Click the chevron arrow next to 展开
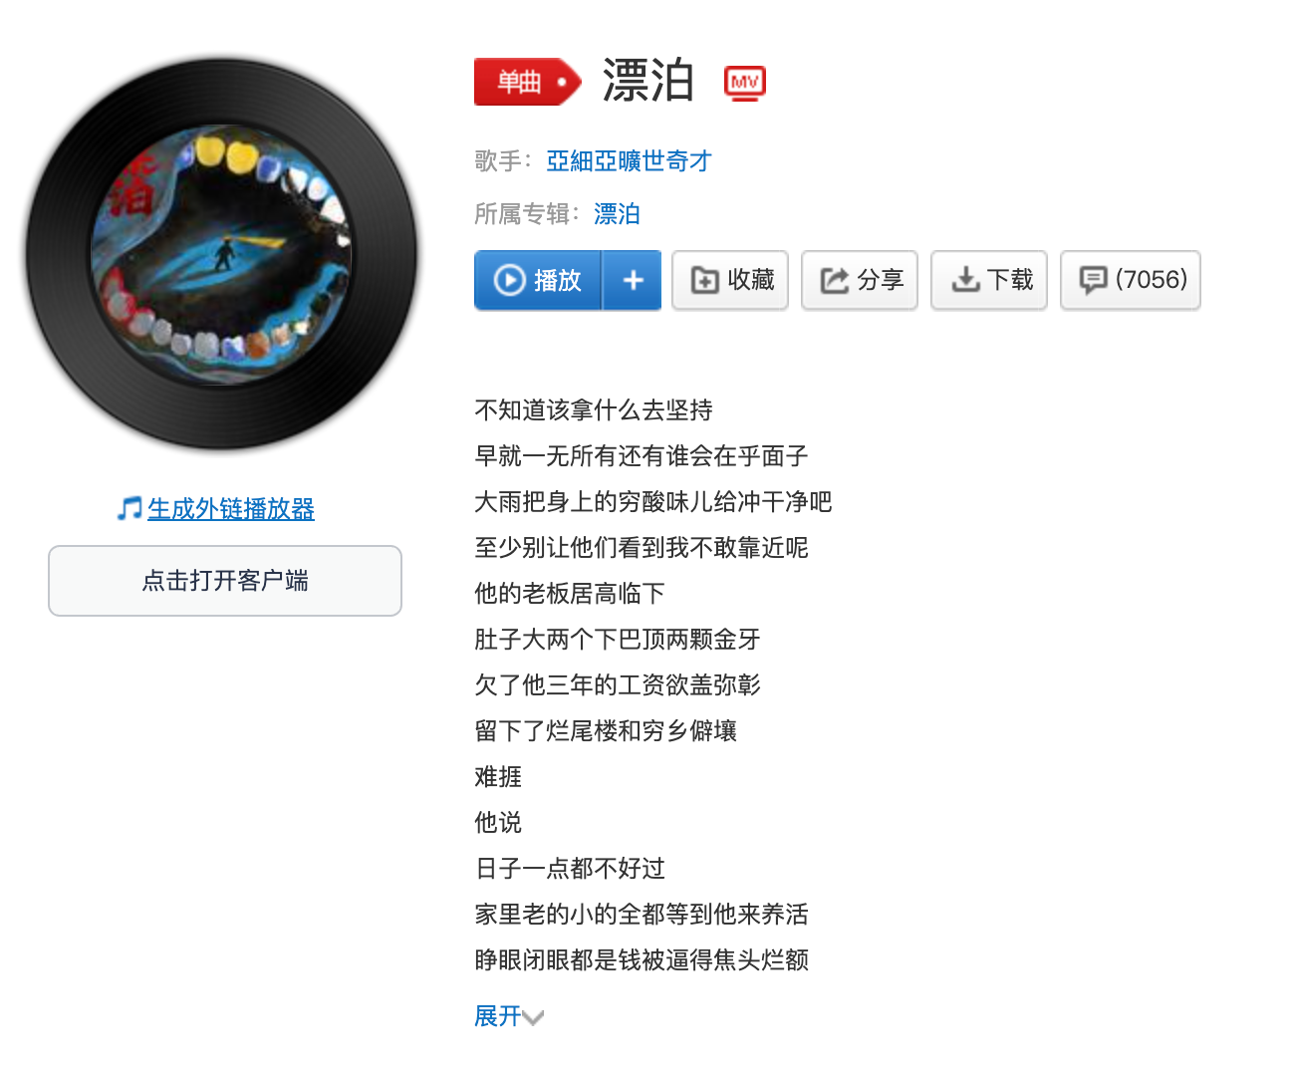Viewport: 1289px width, 1072px height. 533,1017
